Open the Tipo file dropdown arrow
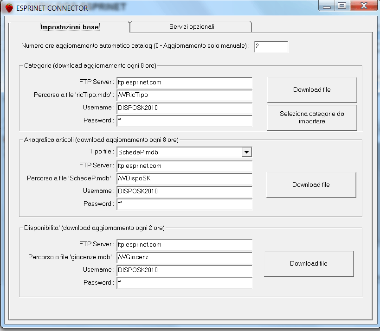This screenshot has width=380, height=331. click(x=247, y=153)
